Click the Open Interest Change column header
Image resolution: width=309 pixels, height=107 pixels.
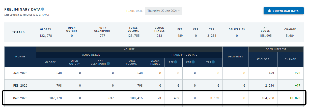coord(290,59)
